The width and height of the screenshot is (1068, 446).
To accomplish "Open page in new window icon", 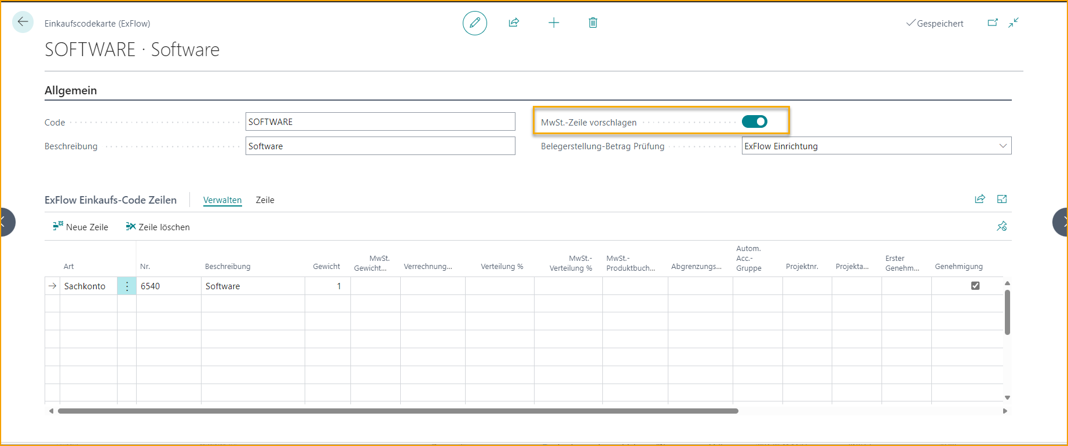I will coord(993,23).
